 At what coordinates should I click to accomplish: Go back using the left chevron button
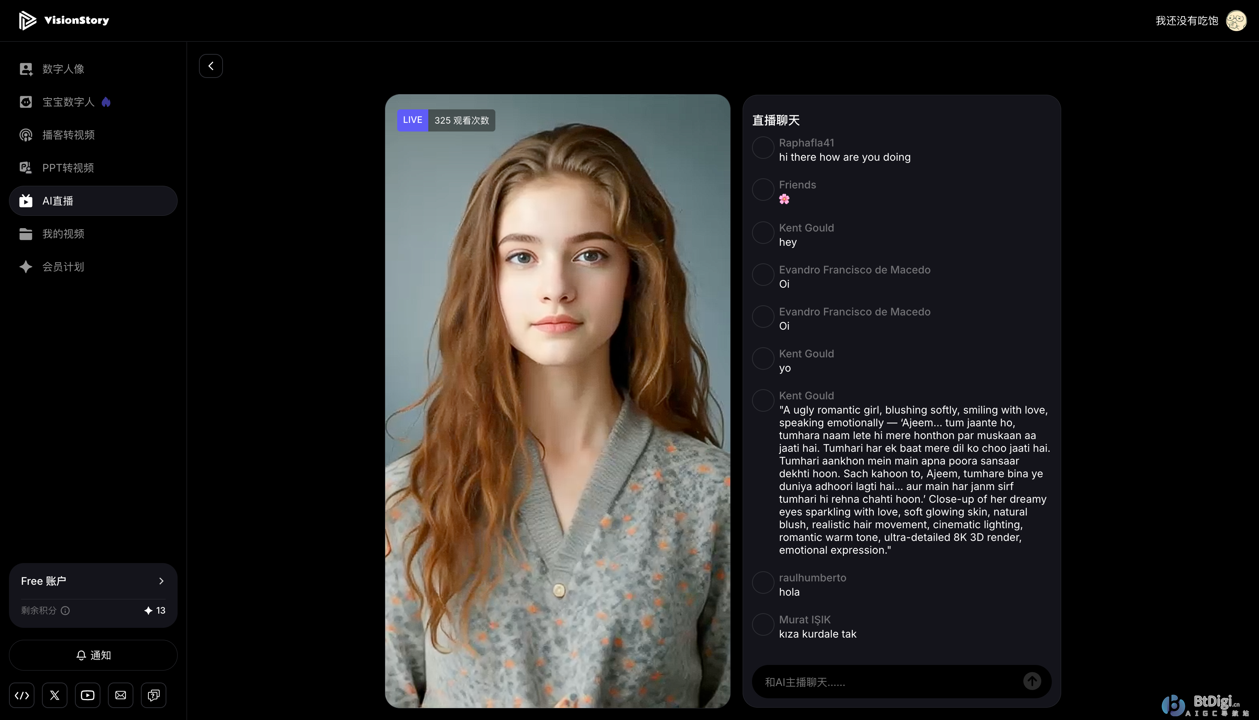211,66
